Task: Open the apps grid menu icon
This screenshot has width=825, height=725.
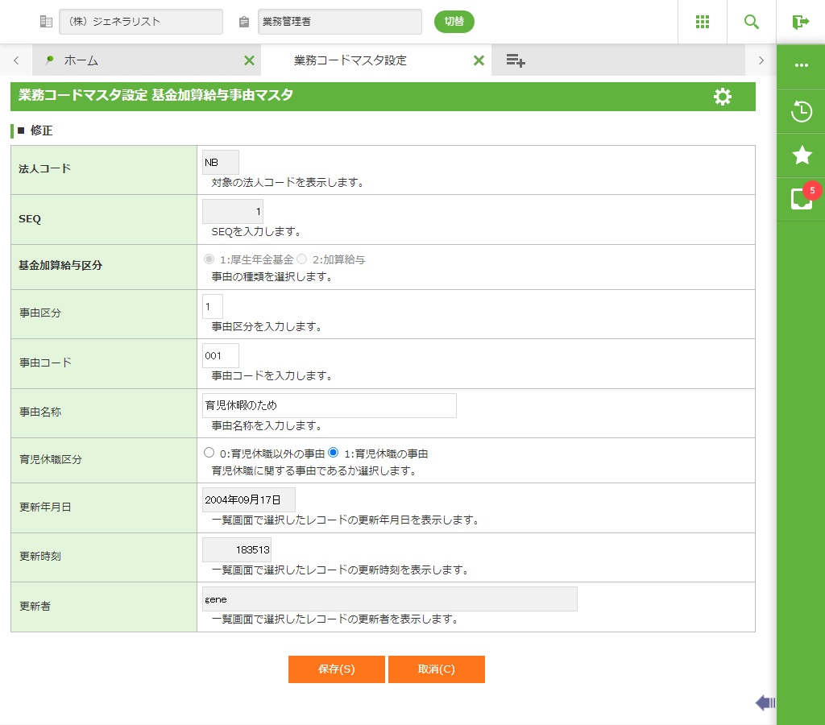Action: click(x=703, y=22)
